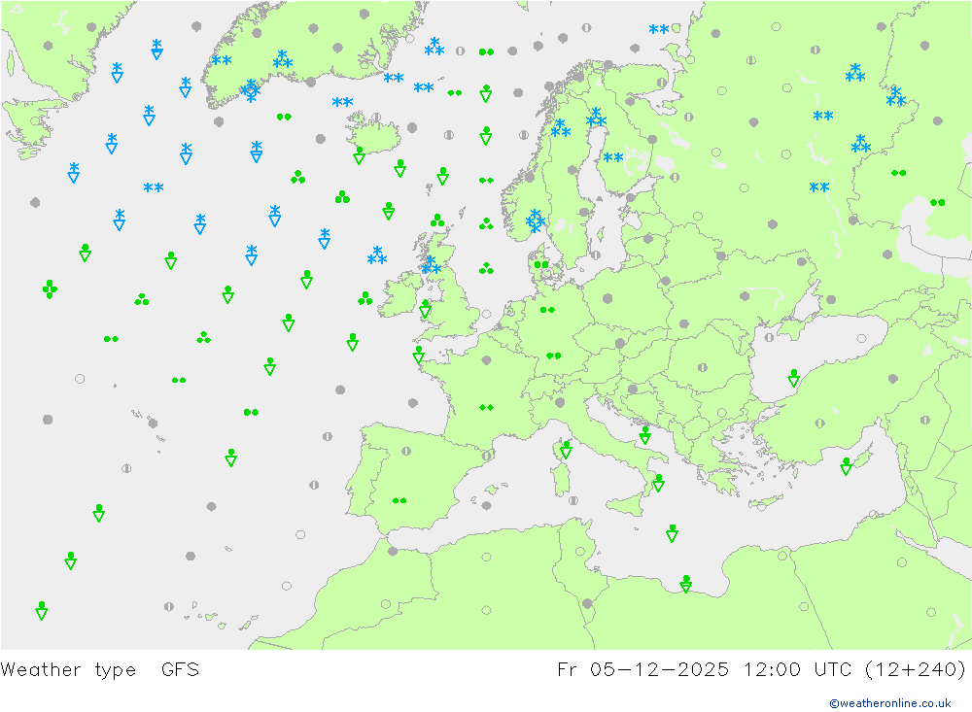Select the rain shower symbol on Libyan coast
Image resolution: width=972 pixels, height=712 pixels.
686,583
